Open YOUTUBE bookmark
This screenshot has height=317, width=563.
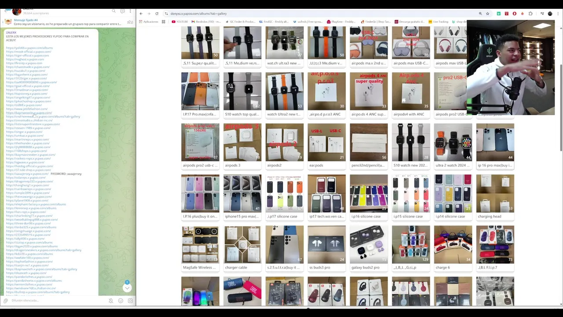click(x=179, y=22)
